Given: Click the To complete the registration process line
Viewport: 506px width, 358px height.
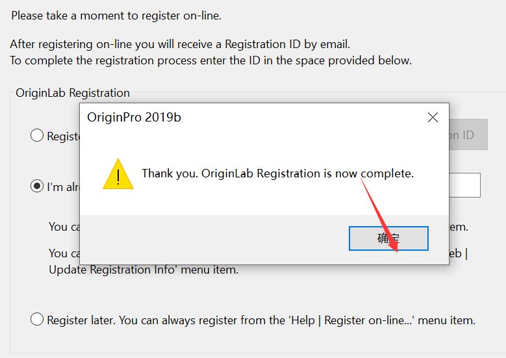Looking at the screenshot, I should pyautogui.click(x=210, y=60).
